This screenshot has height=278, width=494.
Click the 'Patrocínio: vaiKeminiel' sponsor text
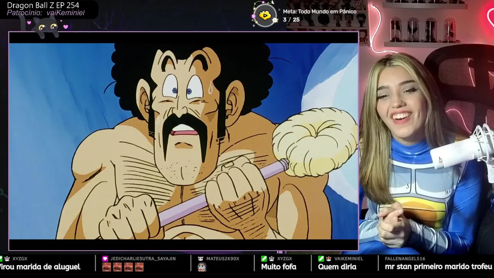(x=46, y=13)
